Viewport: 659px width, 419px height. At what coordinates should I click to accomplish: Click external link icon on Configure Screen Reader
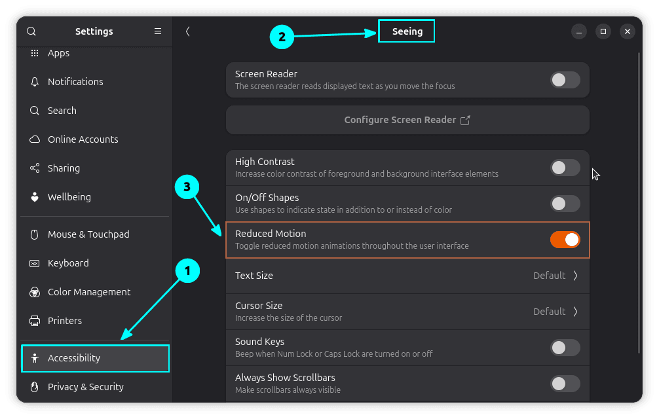pos(465,120)
